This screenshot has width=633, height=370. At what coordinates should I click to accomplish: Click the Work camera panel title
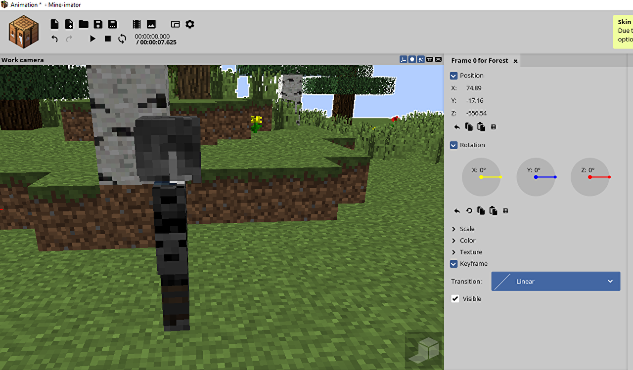(23, 60)
